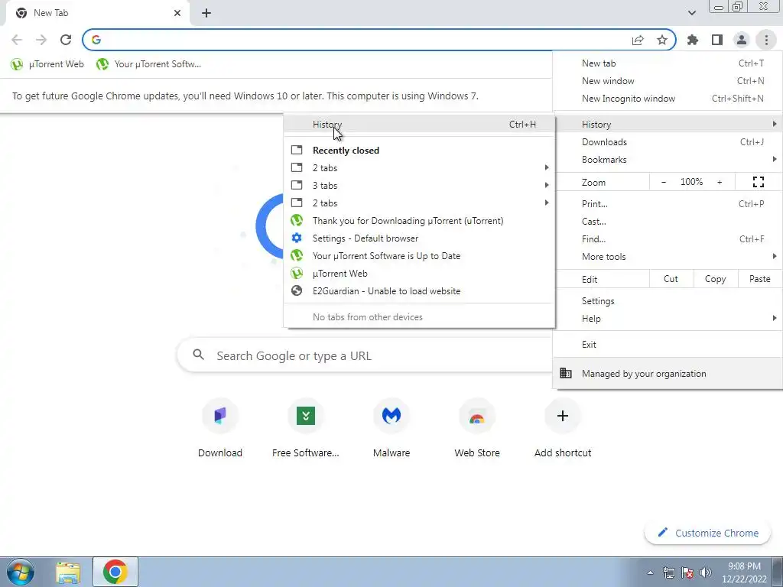
Task: Reopen µTorrent Web from recently closed list
Action: click(420, 274)
